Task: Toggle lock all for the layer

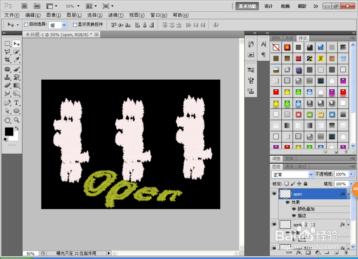Action: tap(305, 184)
